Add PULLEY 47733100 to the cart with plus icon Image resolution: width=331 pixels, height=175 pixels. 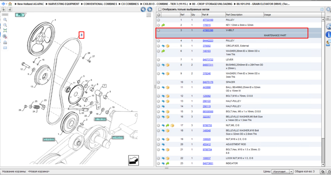point(159,20)
